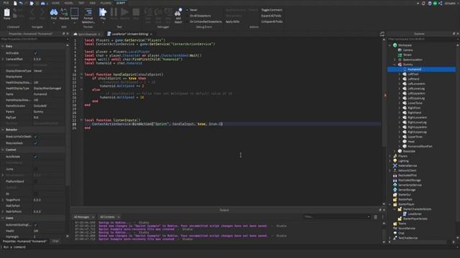Switch to the Sprint Example tab
Image resolution: width=460 pixels, height=258 pixels.
click(87, 34)
